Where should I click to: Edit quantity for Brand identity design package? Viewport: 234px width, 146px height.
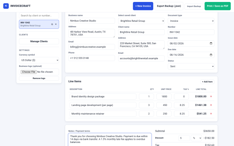click(x=146, y=97)
